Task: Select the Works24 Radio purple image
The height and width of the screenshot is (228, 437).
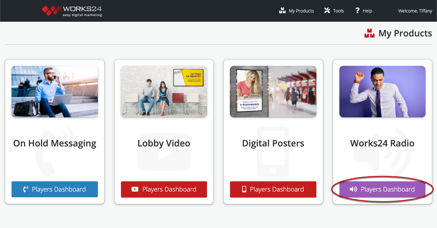Action: tap(382, 91)
